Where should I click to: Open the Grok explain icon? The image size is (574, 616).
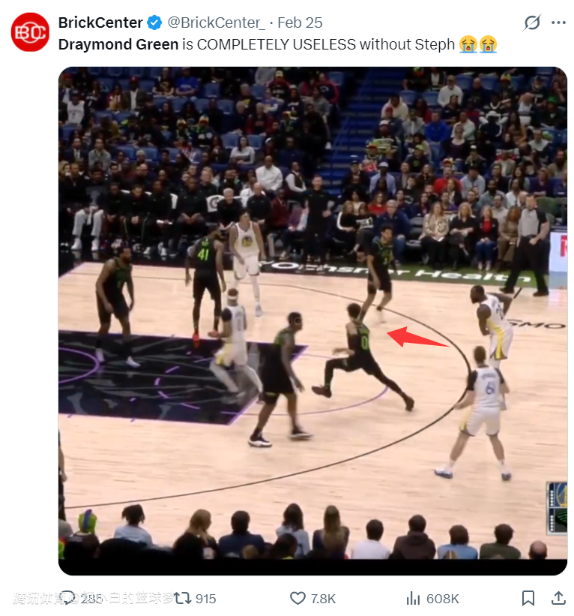click(x=532, y=23)
